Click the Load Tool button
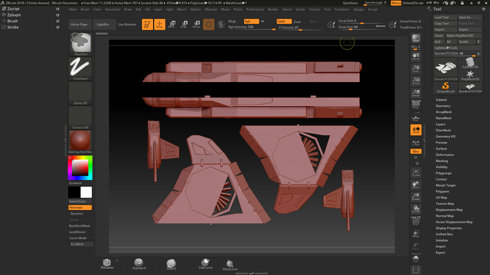 (x=445, y=17)
